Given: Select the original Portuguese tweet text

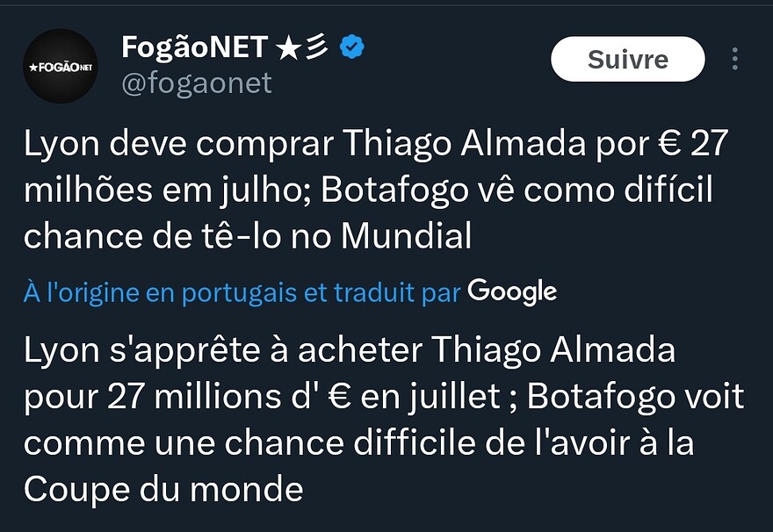Looking at the screenshot, I should [376, 190].
